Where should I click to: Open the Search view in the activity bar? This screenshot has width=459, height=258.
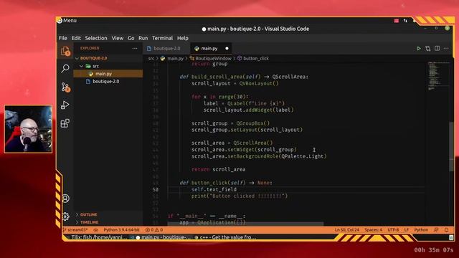coord(65,69)
